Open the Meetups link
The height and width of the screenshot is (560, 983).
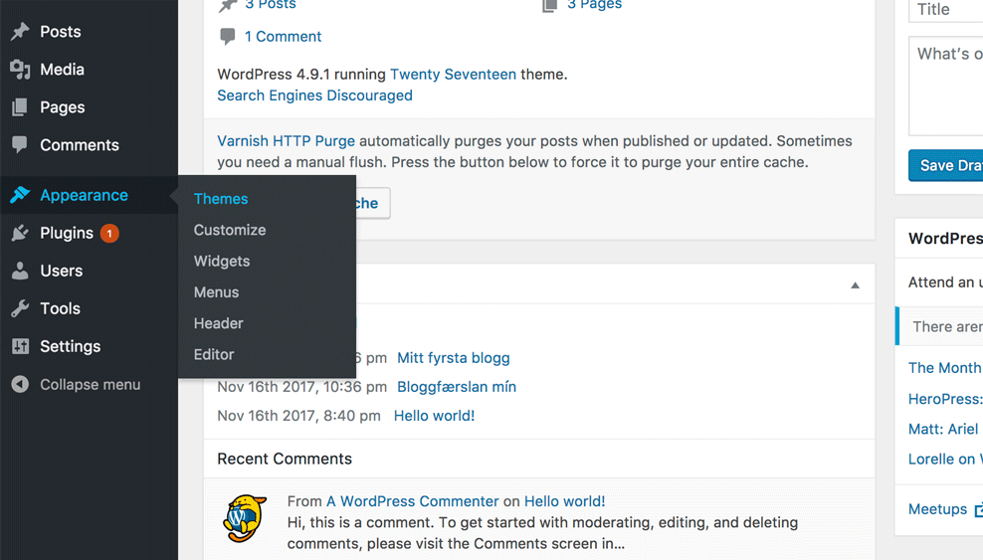point(938,508)
